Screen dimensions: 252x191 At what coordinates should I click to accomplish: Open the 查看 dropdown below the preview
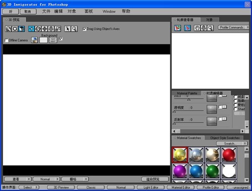18,179
